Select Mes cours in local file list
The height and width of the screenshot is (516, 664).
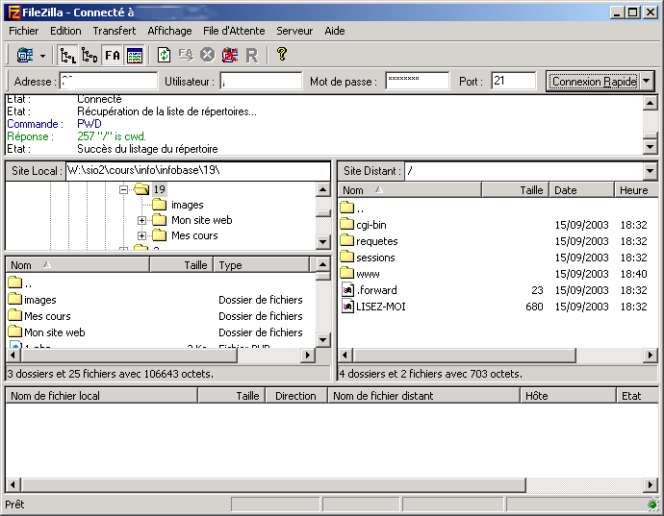tap(47, 316)
